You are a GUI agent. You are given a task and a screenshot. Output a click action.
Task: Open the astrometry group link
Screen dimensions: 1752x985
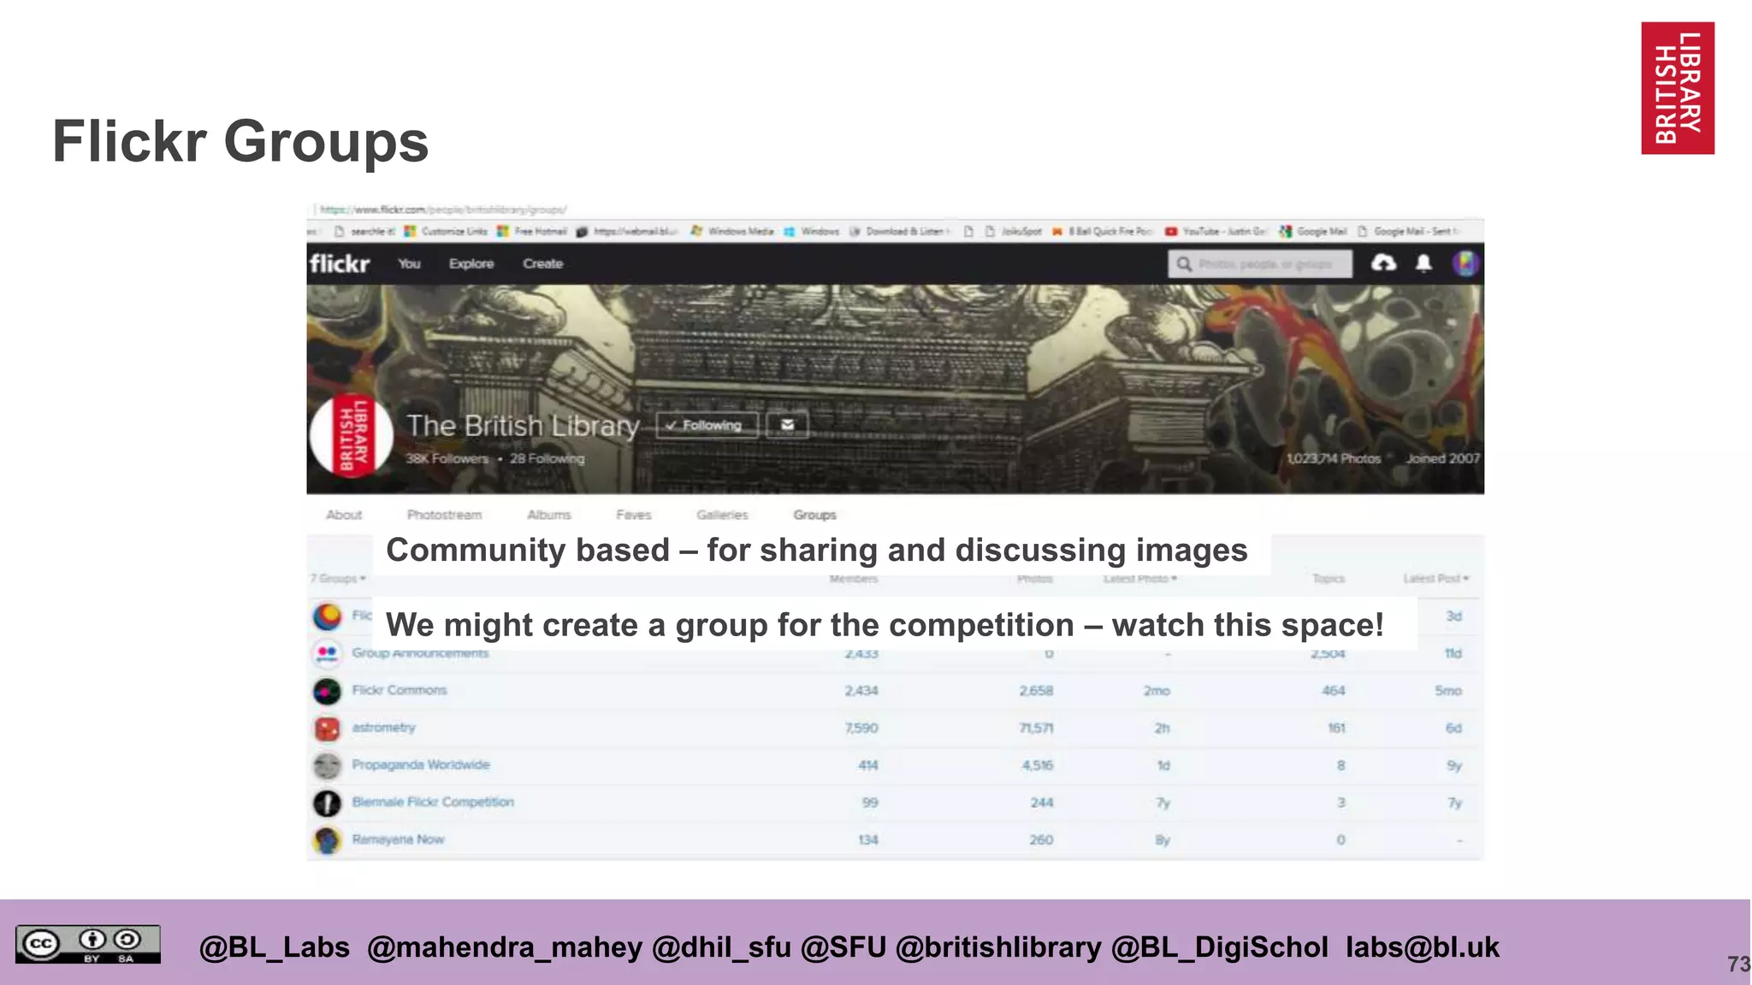pyautogui.click(x=383, y=728)
